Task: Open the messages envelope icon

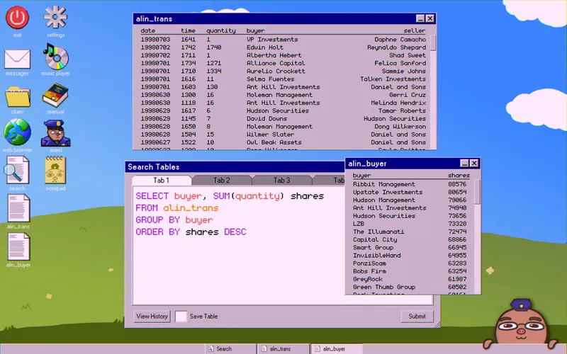Action: coord(17,59)
